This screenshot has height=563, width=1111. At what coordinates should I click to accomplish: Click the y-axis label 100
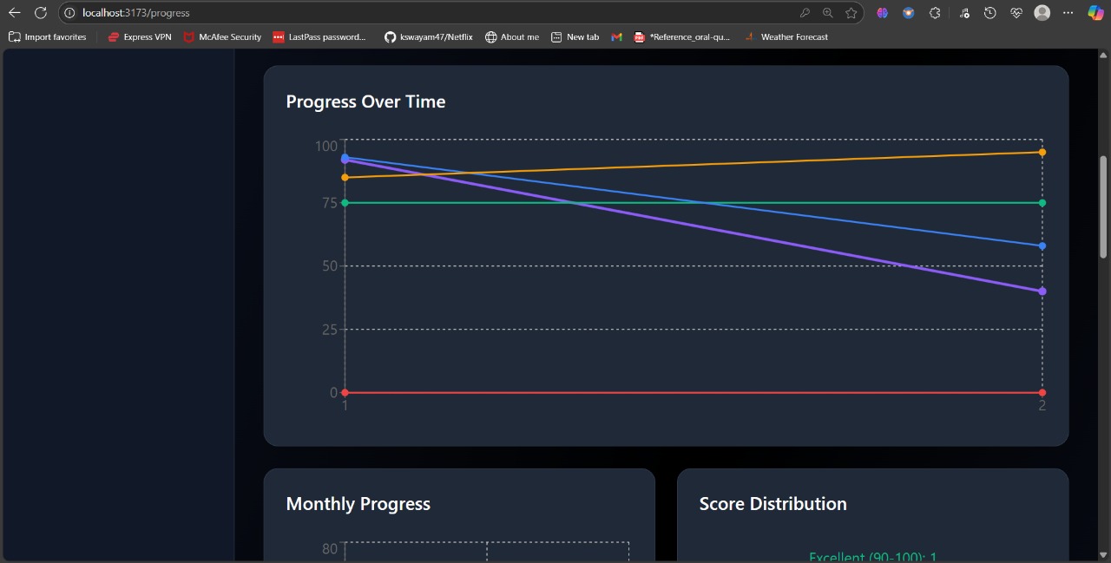[x=326, y=146]
